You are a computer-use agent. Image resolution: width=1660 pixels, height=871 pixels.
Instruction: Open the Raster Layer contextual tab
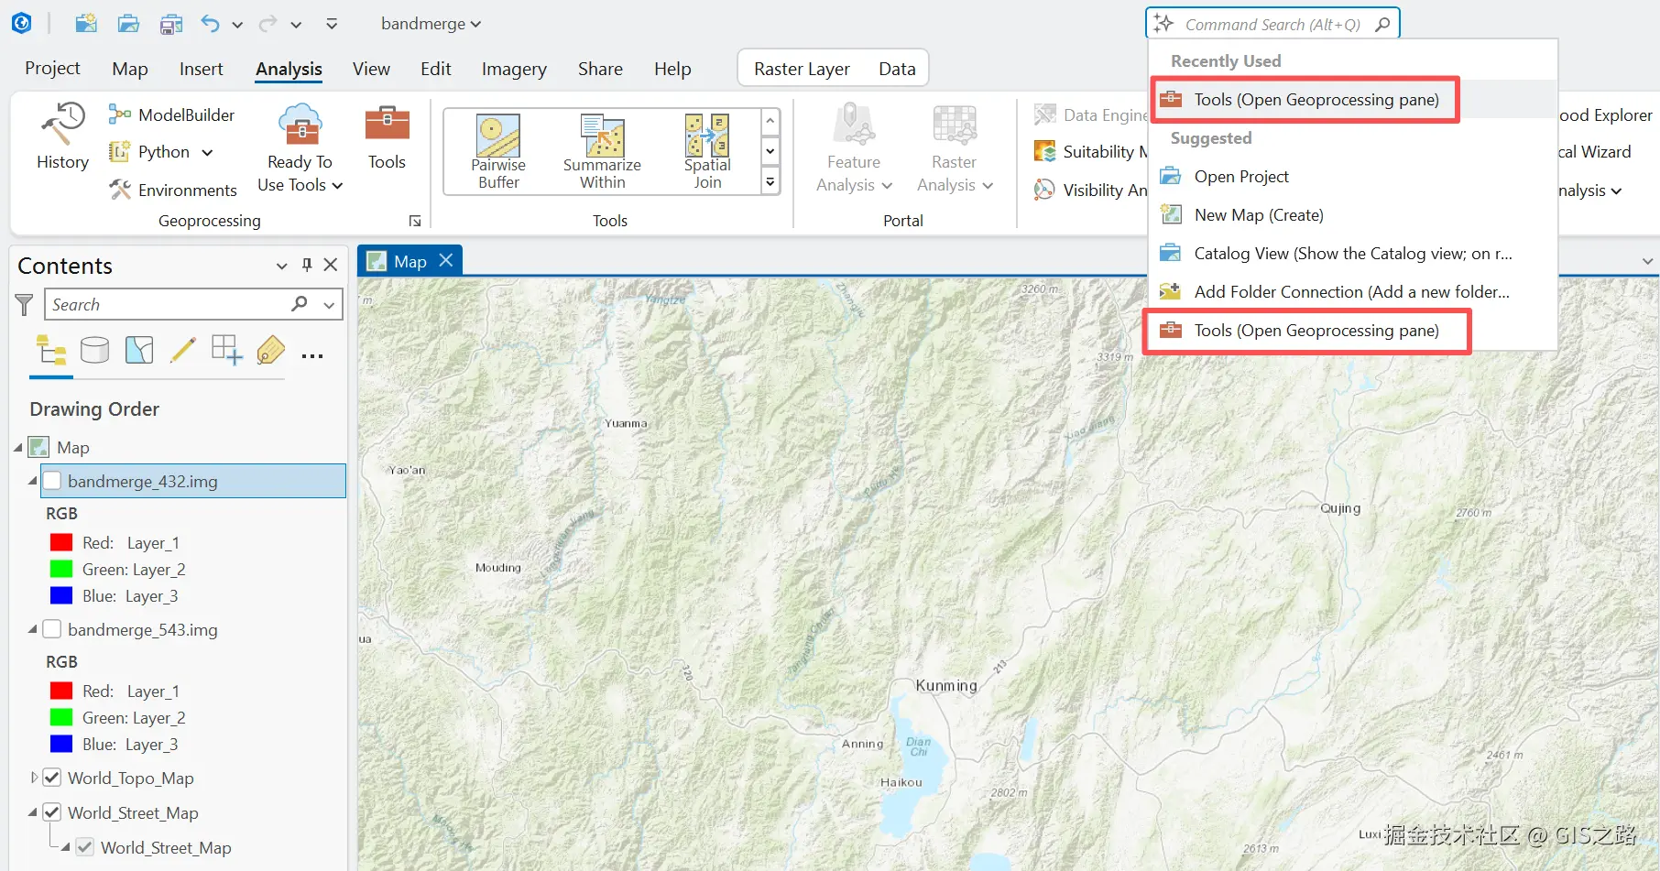point(802,69)
